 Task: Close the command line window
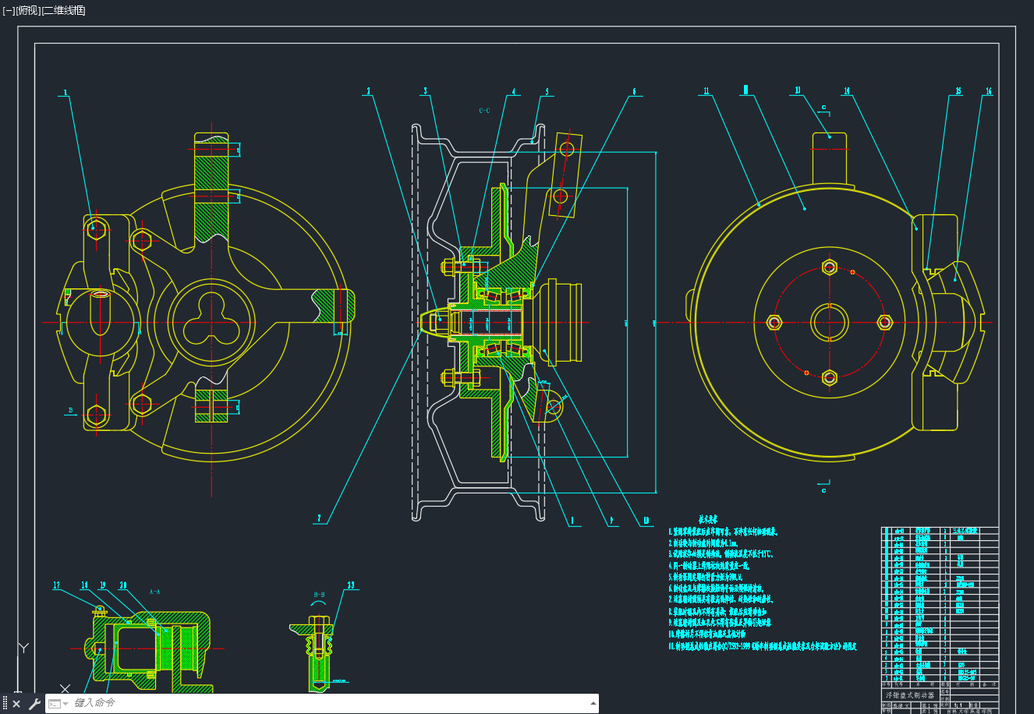click(x=16, y=704)
